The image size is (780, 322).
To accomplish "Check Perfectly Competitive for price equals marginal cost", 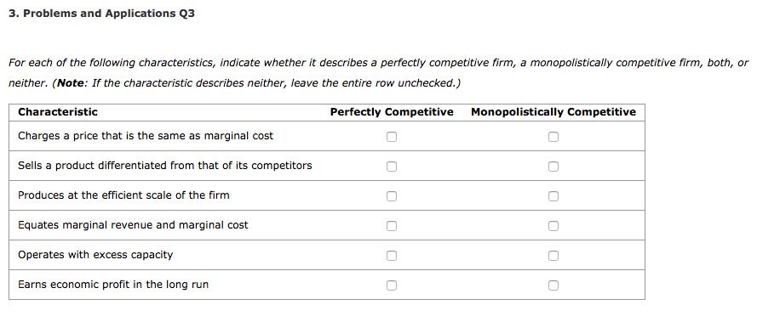I will point(392,137).
